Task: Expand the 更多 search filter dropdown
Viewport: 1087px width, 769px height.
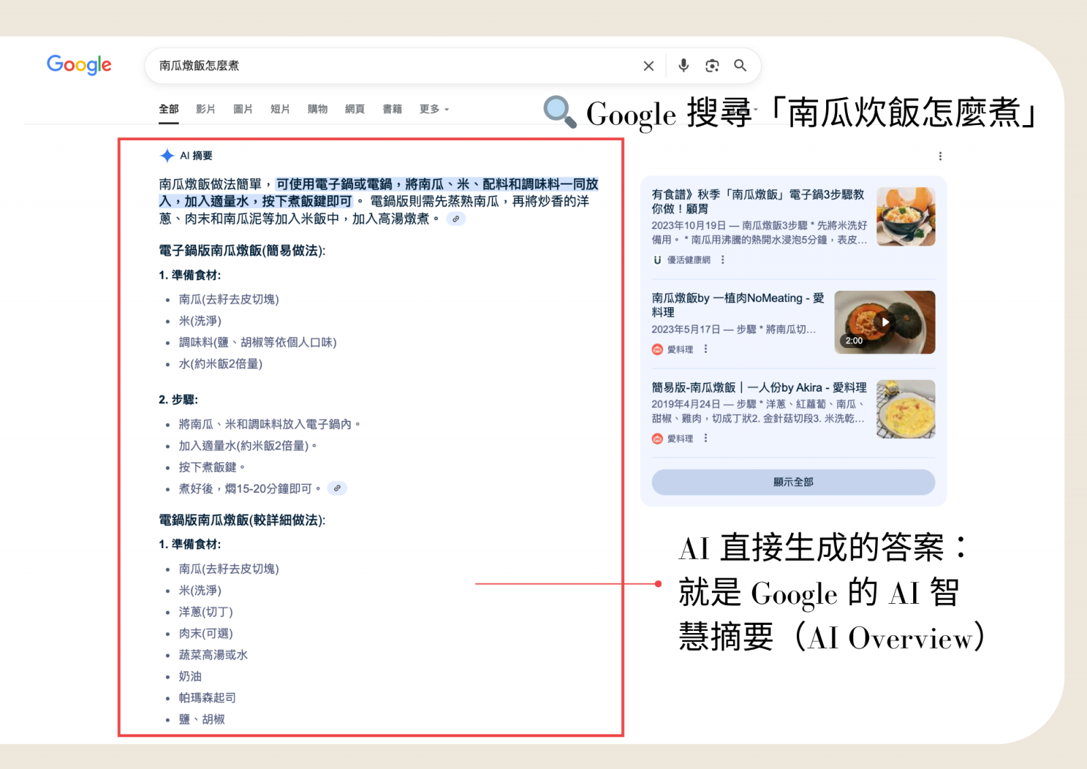Action: [433, 109]
